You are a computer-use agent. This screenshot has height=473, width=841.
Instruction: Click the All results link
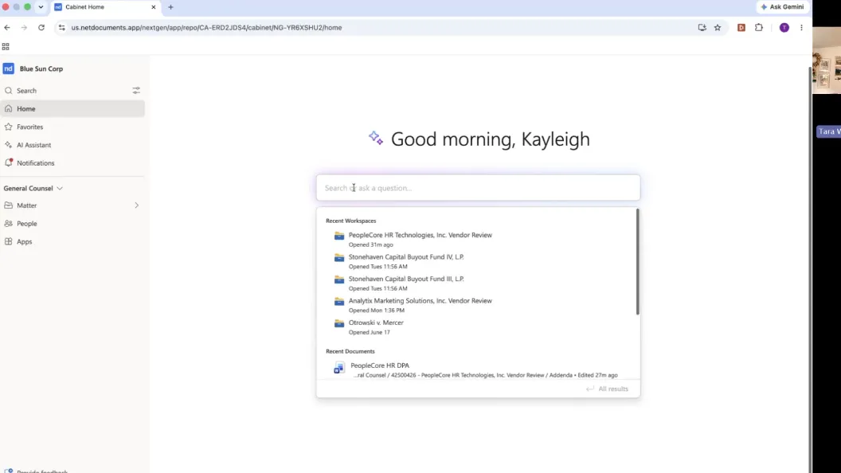coord(607,389)
